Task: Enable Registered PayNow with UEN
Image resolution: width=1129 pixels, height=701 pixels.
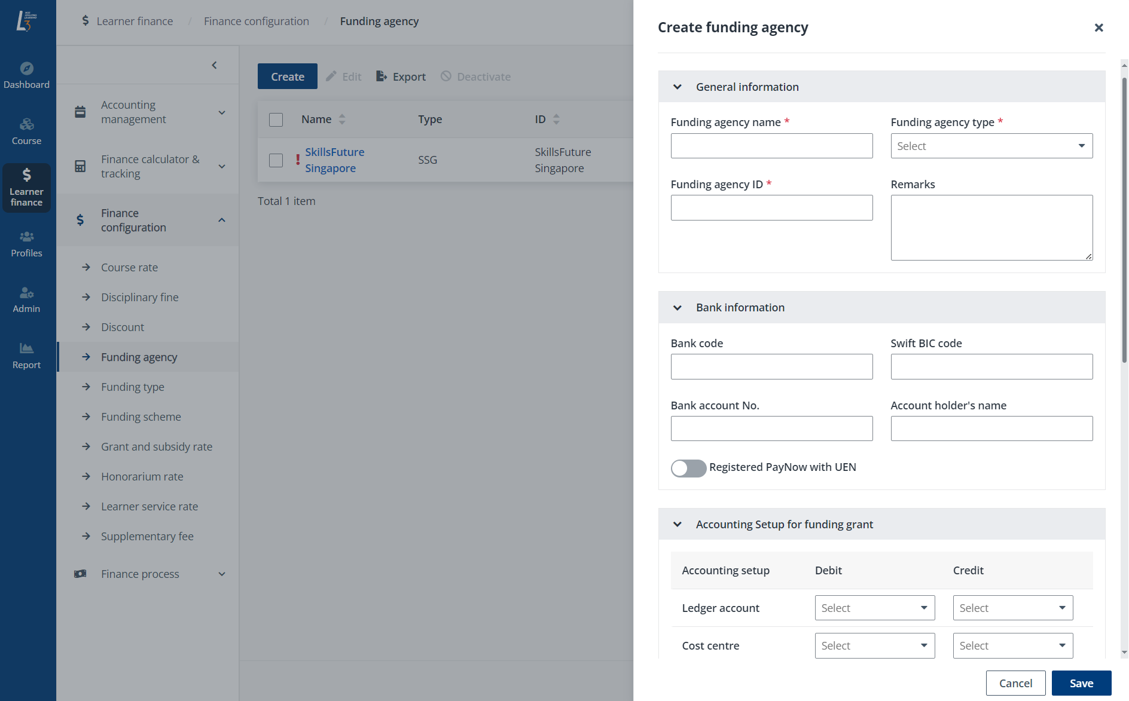Action: (688, 468)
